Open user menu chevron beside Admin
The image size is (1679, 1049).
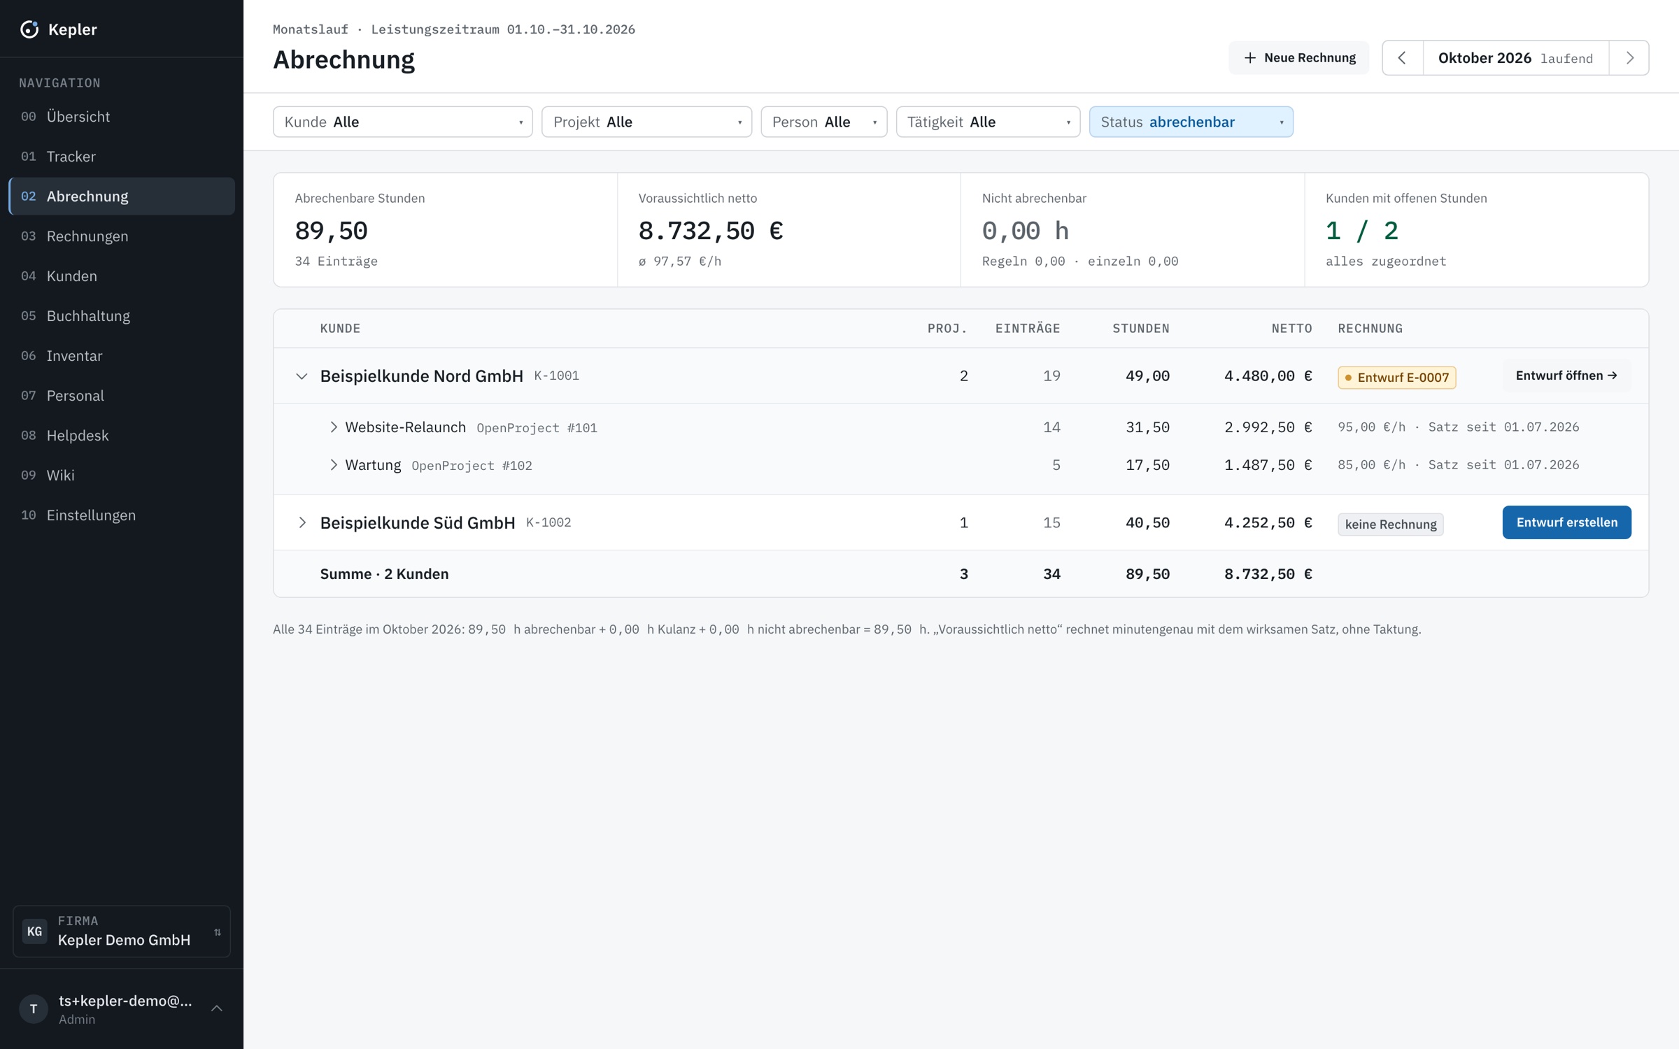(x=217, y=1008)
